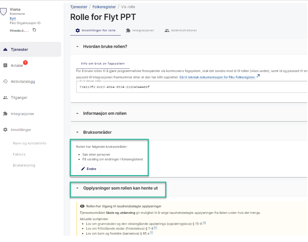The image size is (308, 242).
Task: Switch to the Administratorer tab
Action: point(181,30)
